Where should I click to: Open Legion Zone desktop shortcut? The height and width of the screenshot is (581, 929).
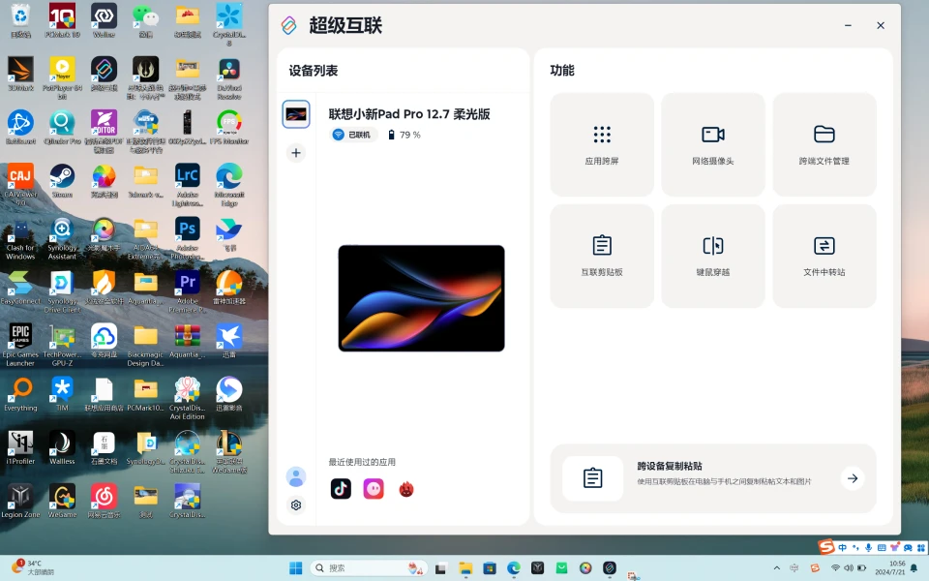pos(20,501)
